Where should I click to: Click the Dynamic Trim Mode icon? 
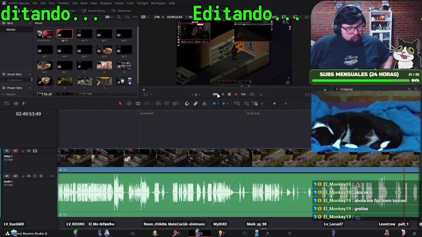(147, 104)
